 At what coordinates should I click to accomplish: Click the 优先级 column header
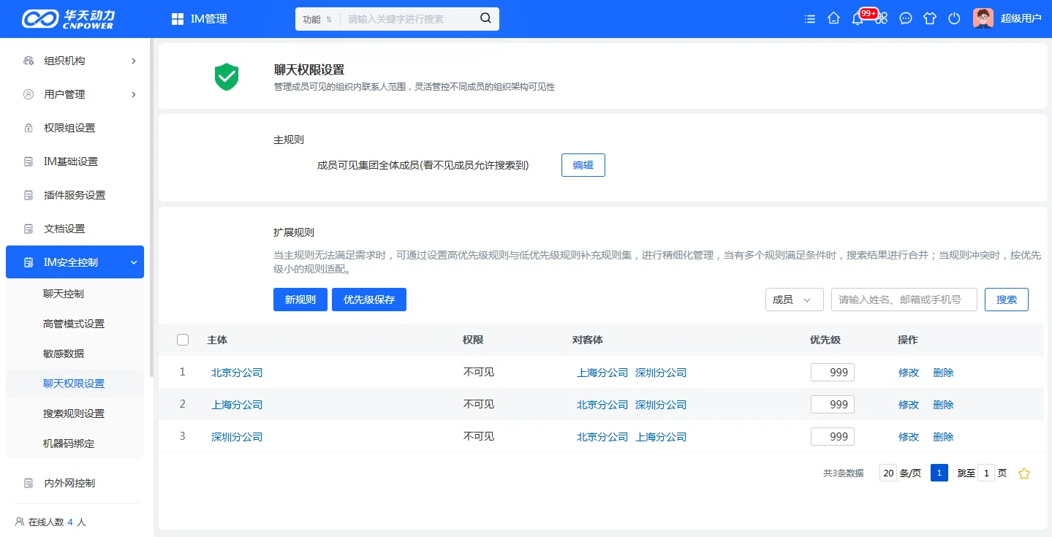[825, 340]
